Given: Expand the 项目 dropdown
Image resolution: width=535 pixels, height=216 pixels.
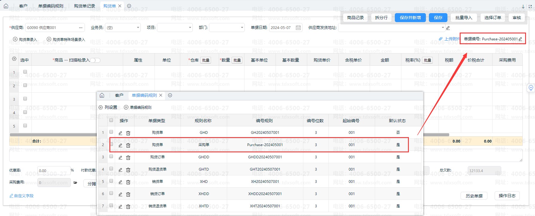Looking at the screenshot, I should point(190,28).
